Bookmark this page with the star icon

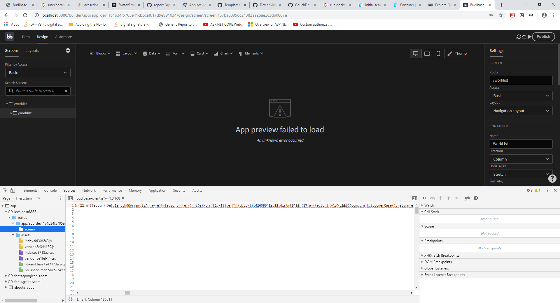point(501,15)
